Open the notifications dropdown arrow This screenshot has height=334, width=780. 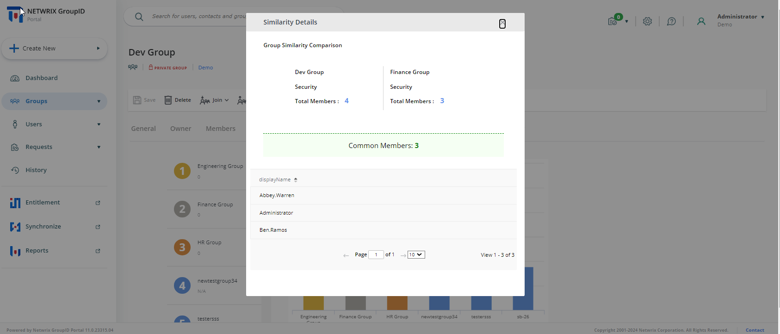pos(626,21)
